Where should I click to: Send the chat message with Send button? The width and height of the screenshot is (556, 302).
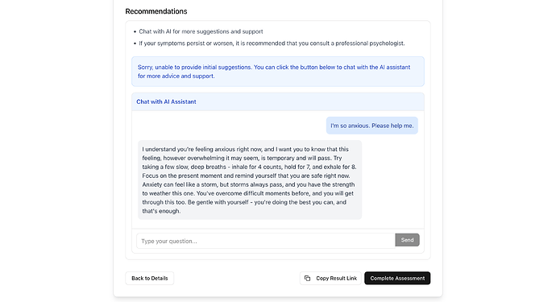(x=407, y=240)
